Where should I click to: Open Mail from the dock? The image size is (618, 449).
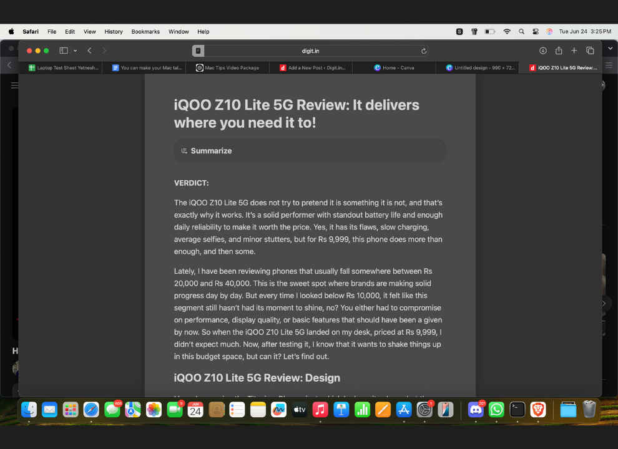tap(50, 410)
